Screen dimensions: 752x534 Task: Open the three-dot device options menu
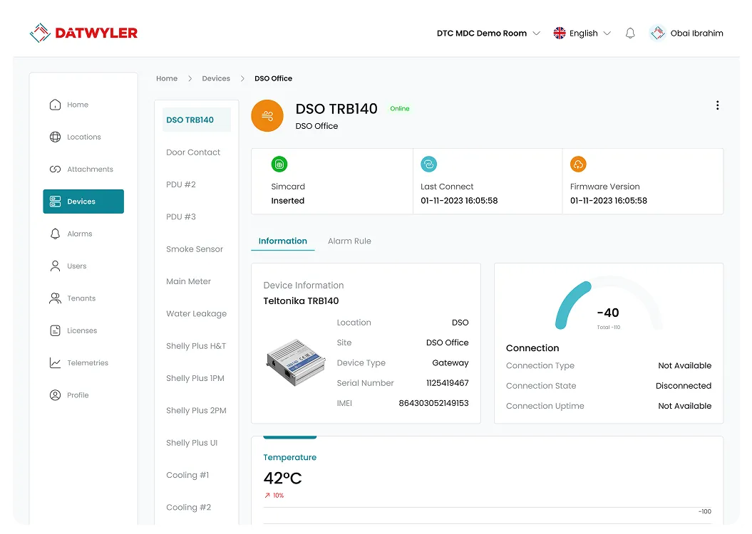(718, 105)
